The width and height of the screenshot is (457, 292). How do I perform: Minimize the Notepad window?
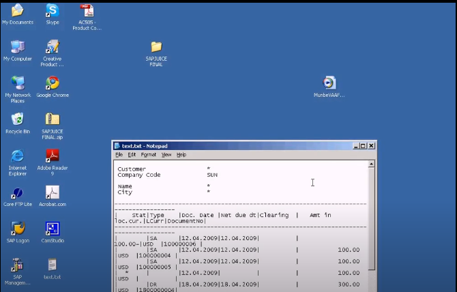[355, 146]
